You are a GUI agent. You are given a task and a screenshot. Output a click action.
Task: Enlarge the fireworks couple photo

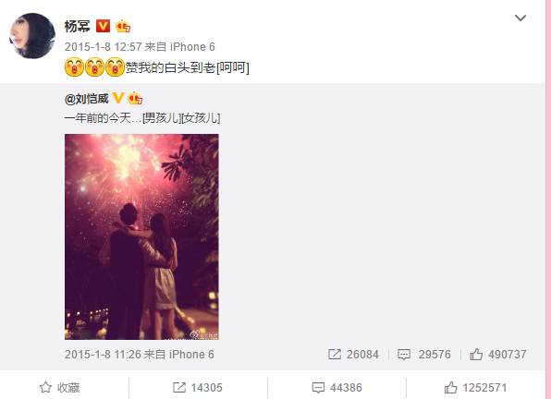pyautogui.click(x=141, y=236)
